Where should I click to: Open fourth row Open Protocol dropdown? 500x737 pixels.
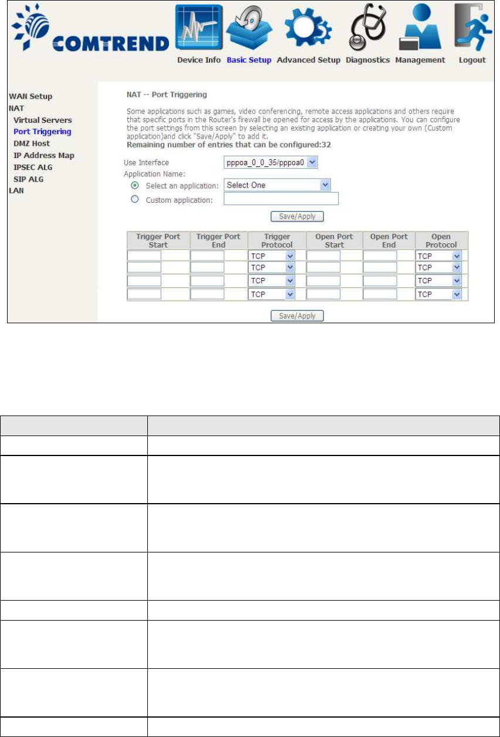tap(438, 294)
